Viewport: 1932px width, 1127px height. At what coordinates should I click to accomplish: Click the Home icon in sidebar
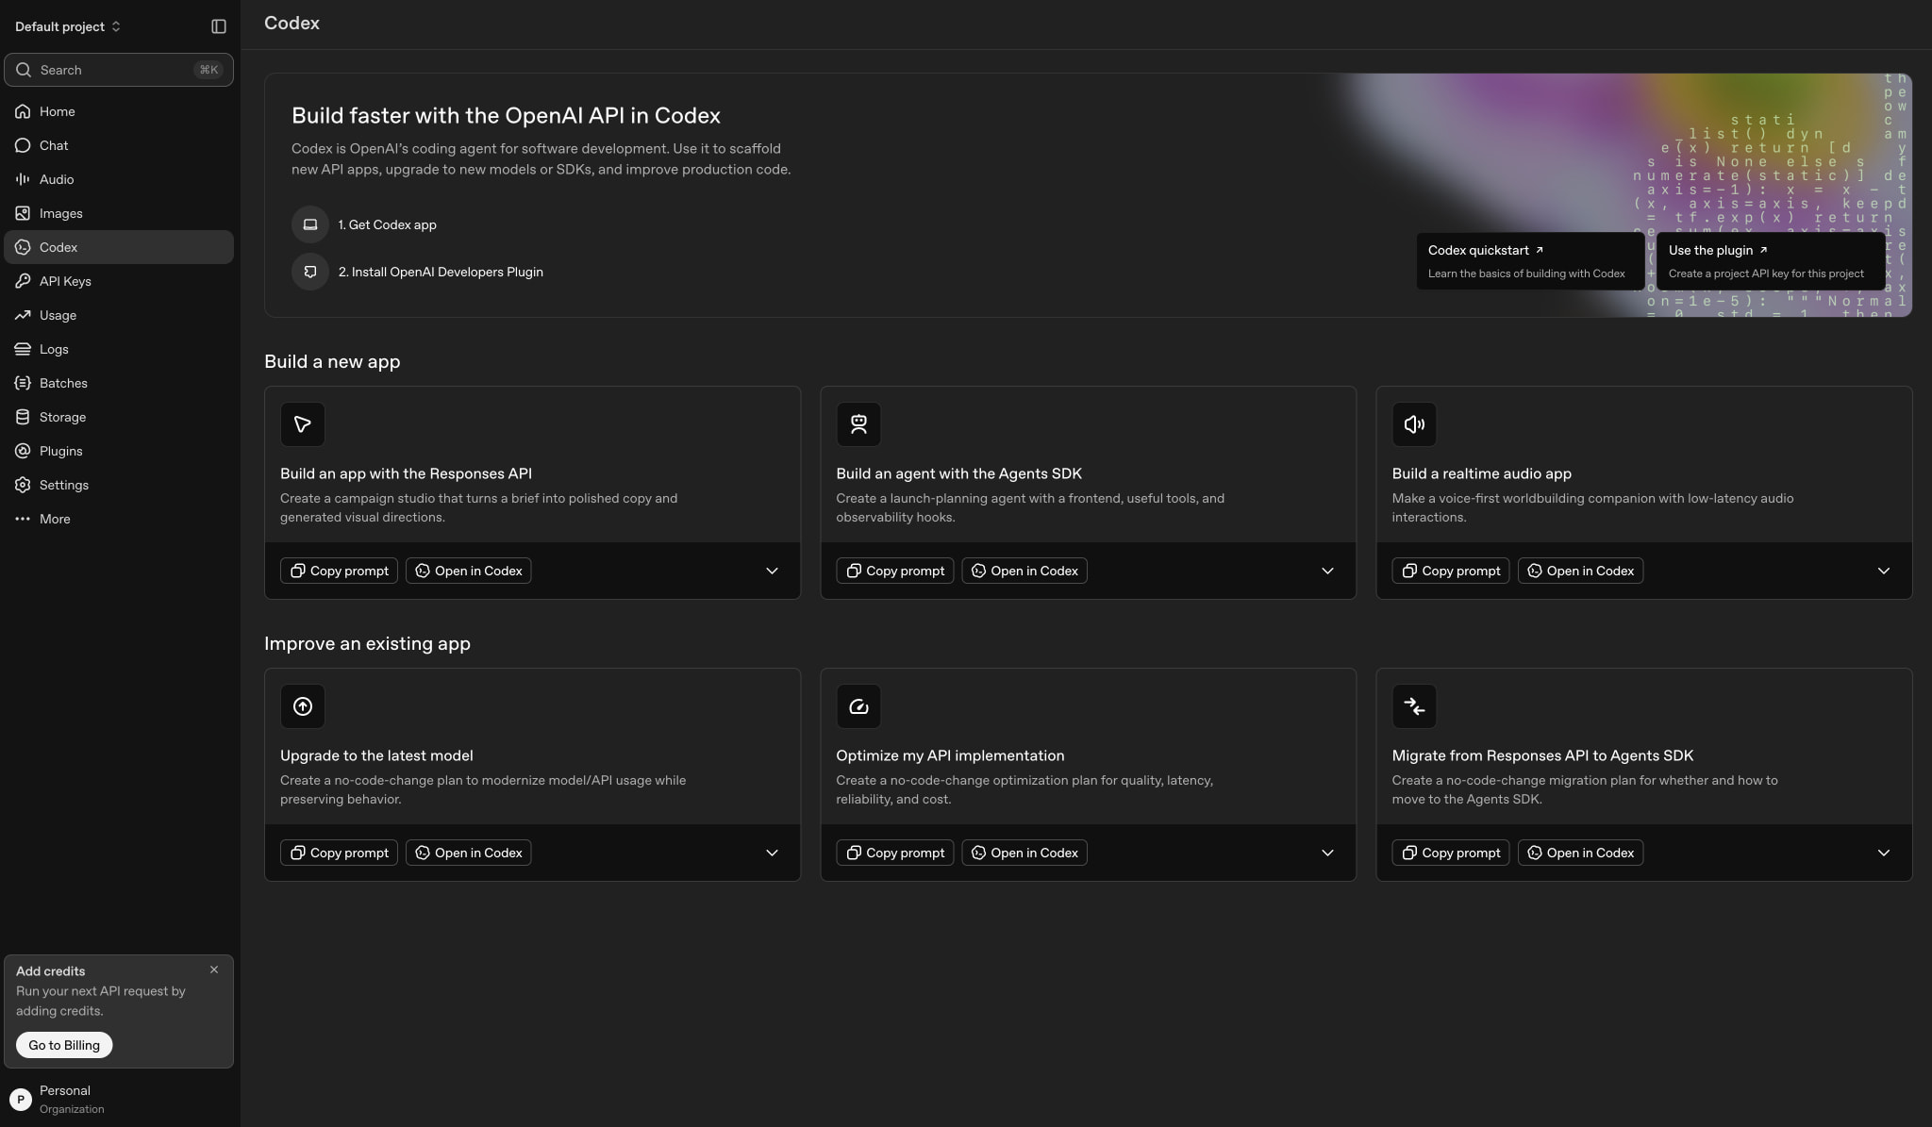pyautogui.click(x=23, y=111)
